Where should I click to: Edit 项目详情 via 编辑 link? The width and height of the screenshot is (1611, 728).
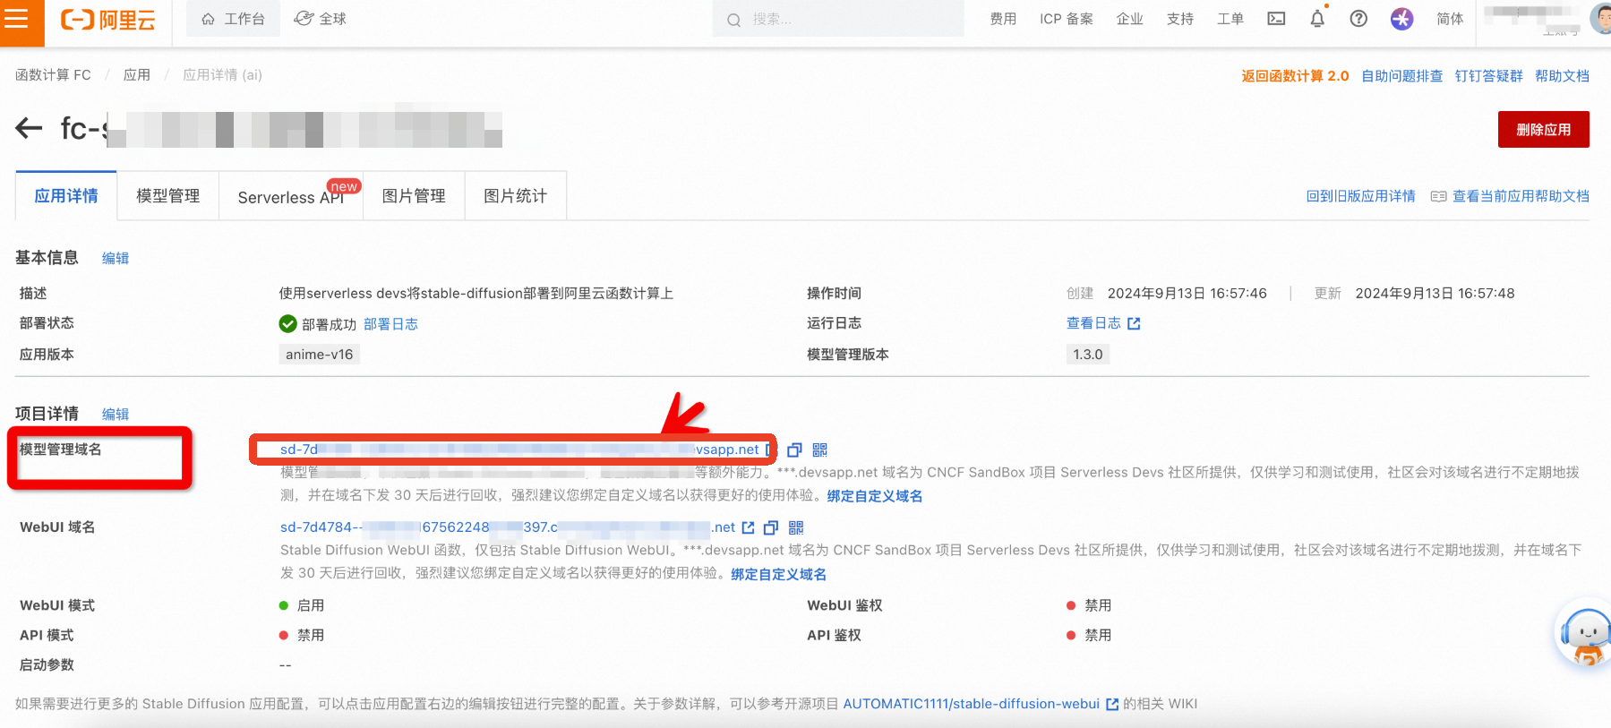pos(116,414)
